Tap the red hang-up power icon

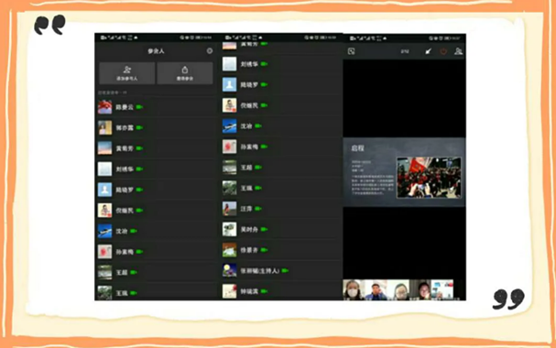click(x=443, y=51)
